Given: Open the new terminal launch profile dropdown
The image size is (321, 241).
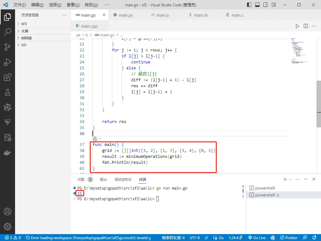Looking at the screenshot, I should coord(290,179).
